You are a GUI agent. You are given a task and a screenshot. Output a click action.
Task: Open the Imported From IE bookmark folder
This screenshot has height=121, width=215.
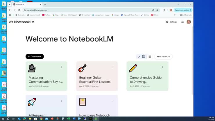(x=34, y=15)
